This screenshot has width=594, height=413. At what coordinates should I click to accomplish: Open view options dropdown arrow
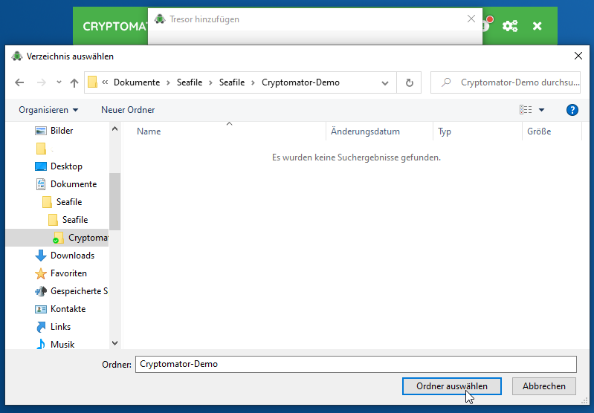coord(542,110)
